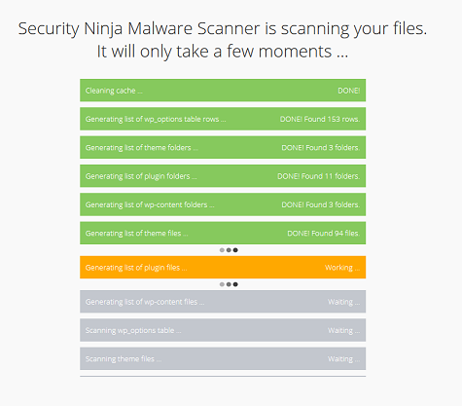Image resolution: width=462 pixels, height=406 pixels.
Task: Click the Security Ninja Malware Scanner heading
Action: pos(223,28)
